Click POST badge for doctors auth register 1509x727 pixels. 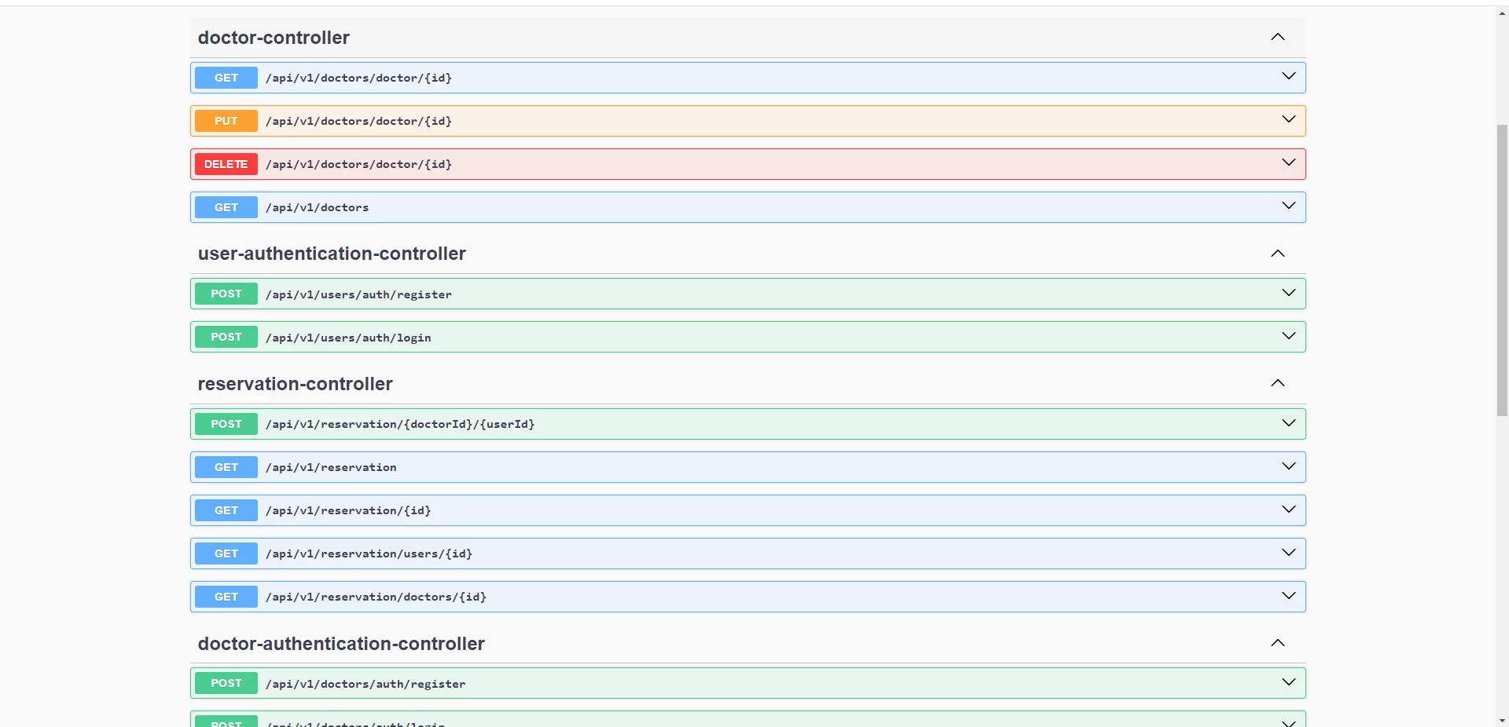tap(226, 683)
